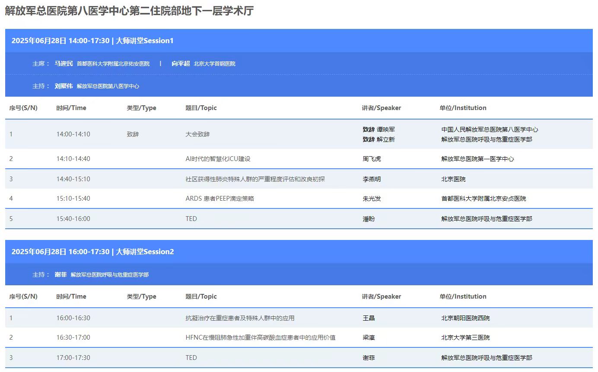
Task: Click 单位/Institution column header in Session1 table
Action: click(463, 108)
